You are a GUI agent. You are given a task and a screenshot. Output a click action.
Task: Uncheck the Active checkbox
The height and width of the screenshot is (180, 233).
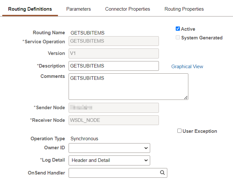[178, 29]
